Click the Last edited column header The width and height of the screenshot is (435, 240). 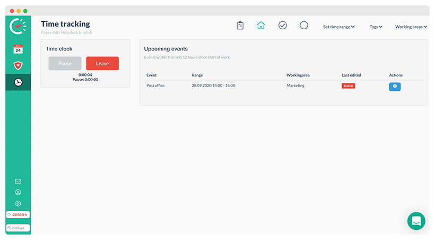pos(351,75)
